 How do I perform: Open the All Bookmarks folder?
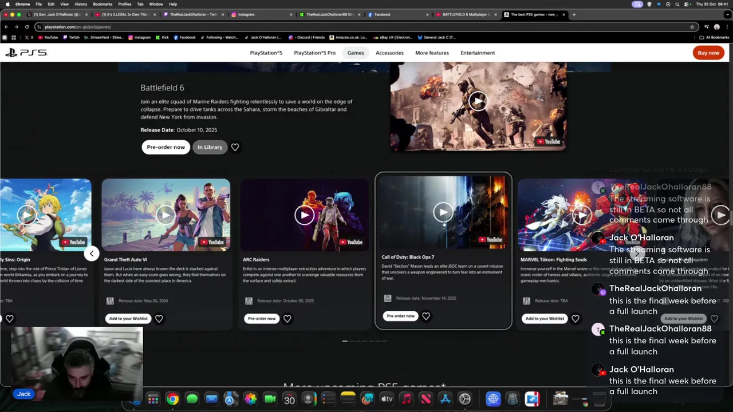[x=714, y=37]
